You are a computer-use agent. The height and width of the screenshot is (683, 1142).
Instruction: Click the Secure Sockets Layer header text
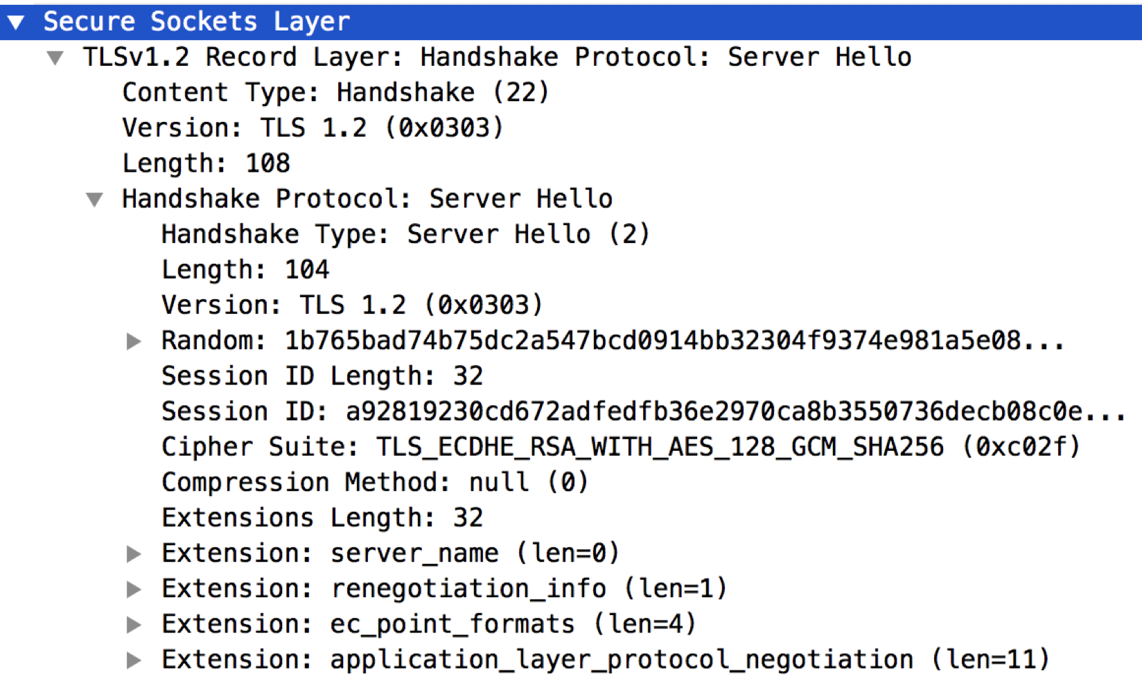pos(197,22)
